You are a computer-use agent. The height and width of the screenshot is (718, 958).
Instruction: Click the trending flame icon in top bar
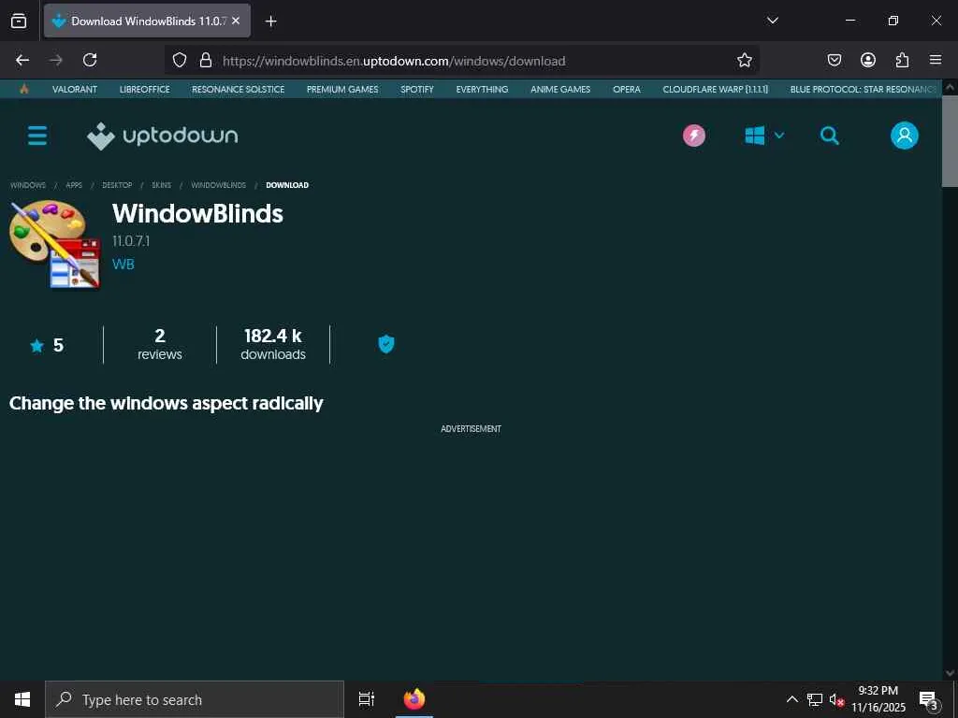pos(23,89)
